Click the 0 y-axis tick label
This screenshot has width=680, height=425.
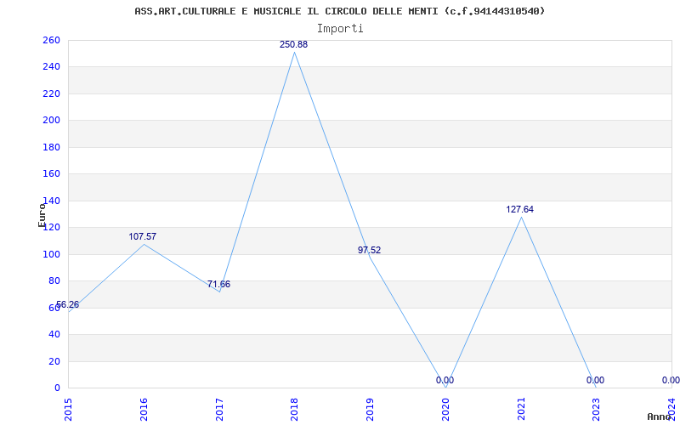[57, 388]
